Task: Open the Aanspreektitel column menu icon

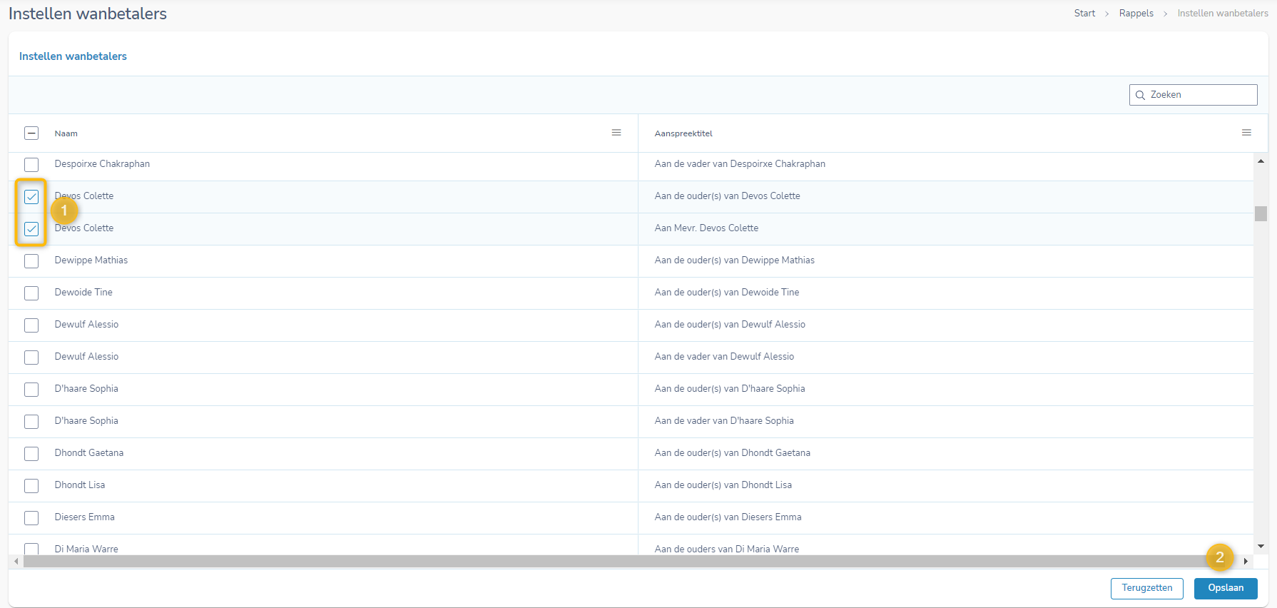Action: coord(1246,133)
